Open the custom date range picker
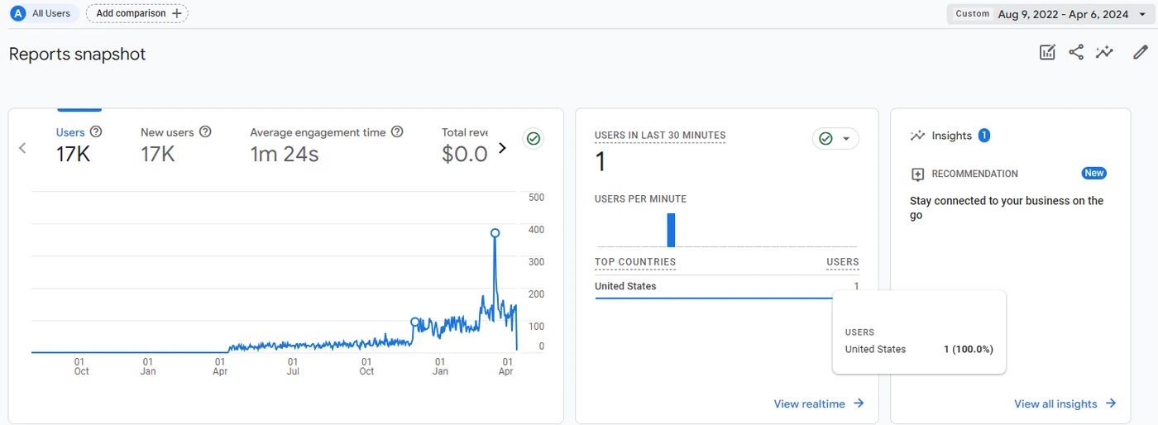This screenshot has height=425, width=1158. 1049,14
